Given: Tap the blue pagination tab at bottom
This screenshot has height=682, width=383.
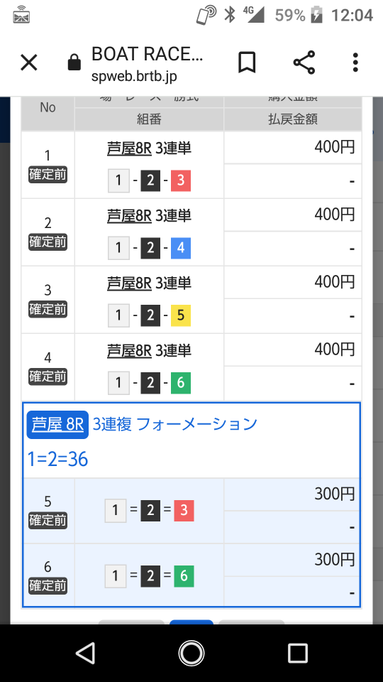Looking at the screenshot, I should [191, 622].
